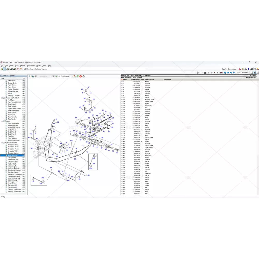Click the open folder icon in toolbar

tap(2, 69)
